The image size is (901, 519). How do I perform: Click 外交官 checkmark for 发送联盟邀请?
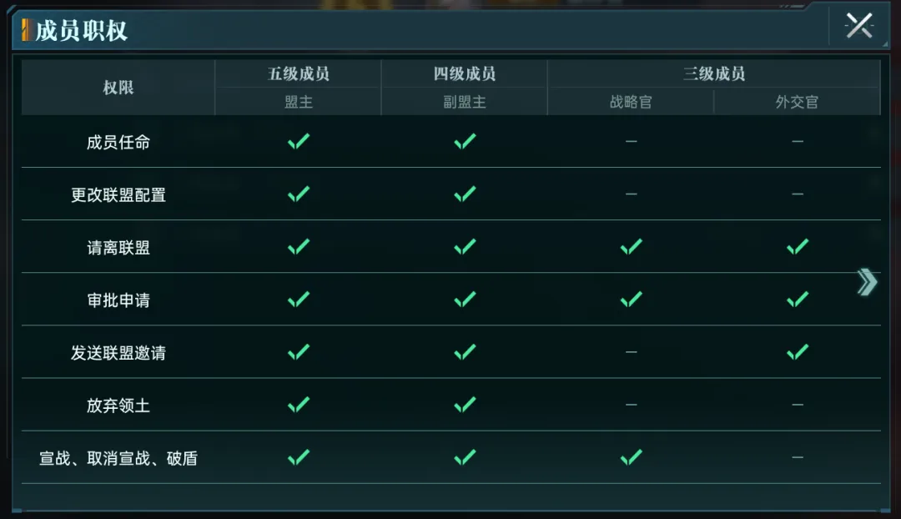coord(797,352)
